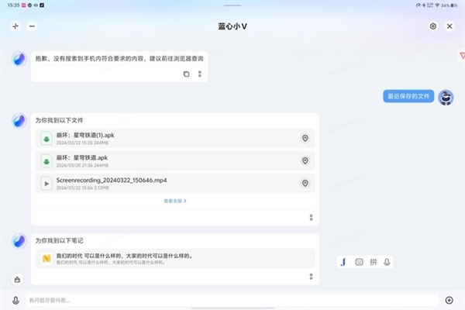Open Screenrecording_20240322_150646.mp4 video thumbnail

click(x=47, y=183)
